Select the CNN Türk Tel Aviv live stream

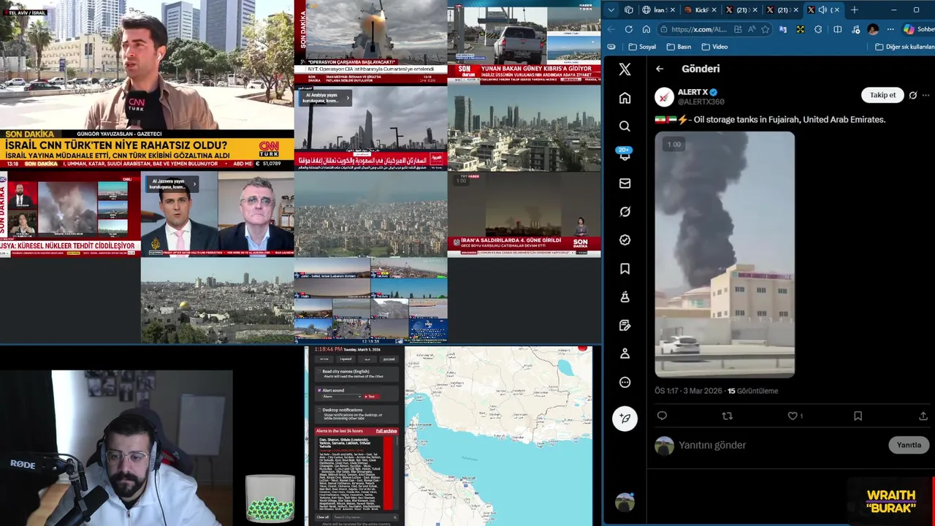tap(147, 84)
